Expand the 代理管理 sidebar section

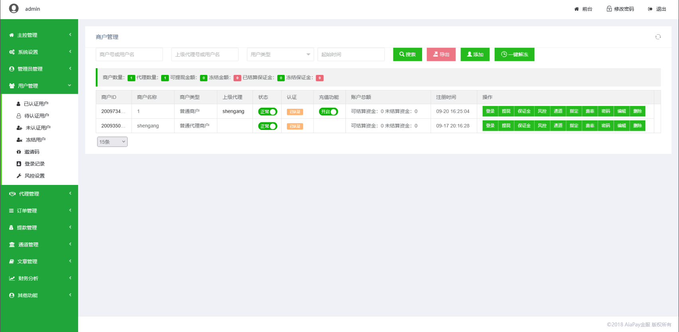(39, 194)
